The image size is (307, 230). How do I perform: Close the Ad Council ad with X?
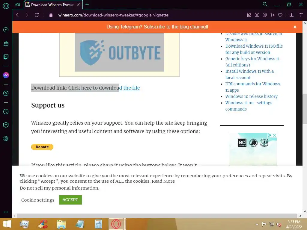[275, 135]
